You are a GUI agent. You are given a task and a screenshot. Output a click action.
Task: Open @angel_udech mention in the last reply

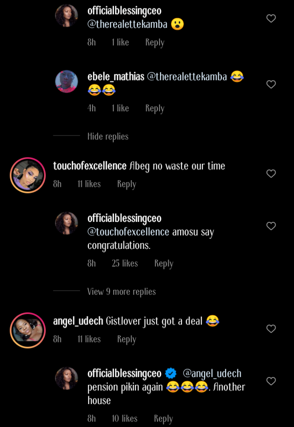212,373
